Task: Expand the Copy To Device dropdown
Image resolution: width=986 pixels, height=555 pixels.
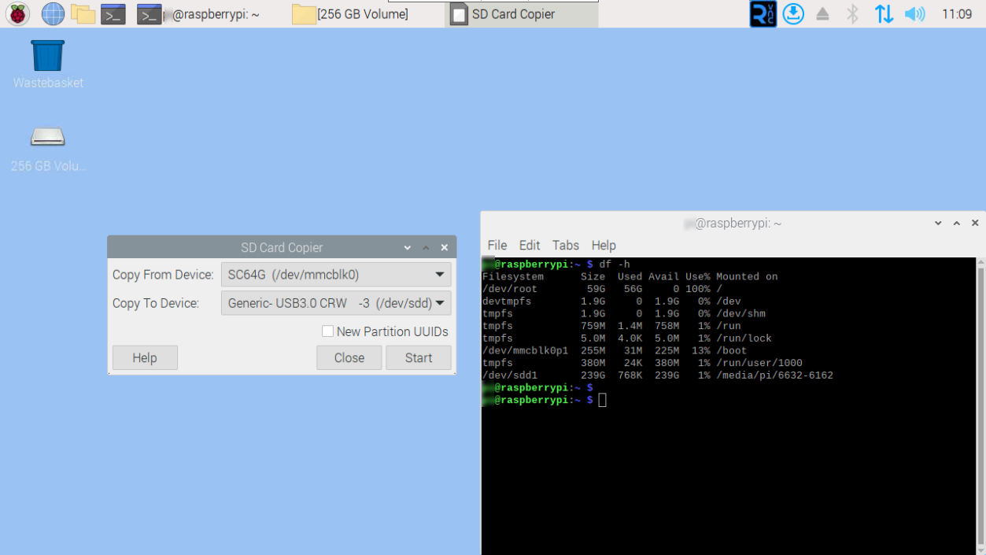Action: coord(439,303)
